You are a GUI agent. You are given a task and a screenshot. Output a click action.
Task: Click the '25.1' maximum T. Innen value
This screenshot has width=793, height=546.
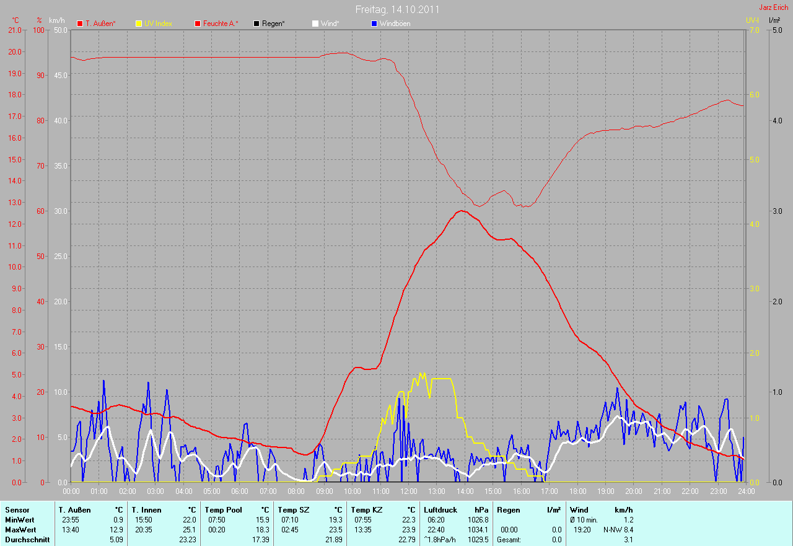[x=190, y=530]
